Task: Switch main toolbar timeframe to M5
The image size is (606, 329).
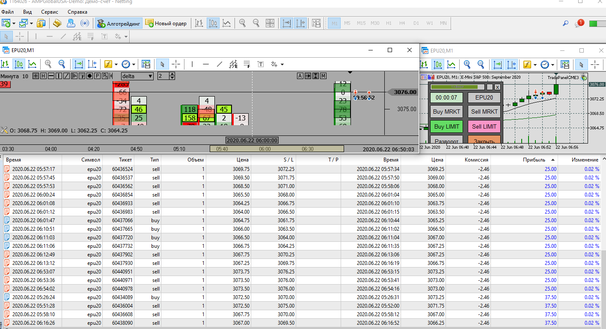Action: (347, 23)
